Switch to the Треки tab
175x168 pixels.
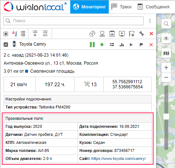pyautogui.click(x=122, y=7)
